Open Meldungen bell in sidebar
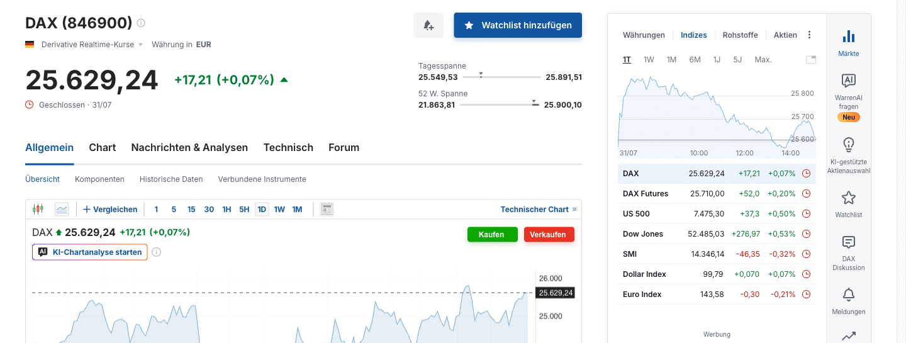 [x=849, y=294]
